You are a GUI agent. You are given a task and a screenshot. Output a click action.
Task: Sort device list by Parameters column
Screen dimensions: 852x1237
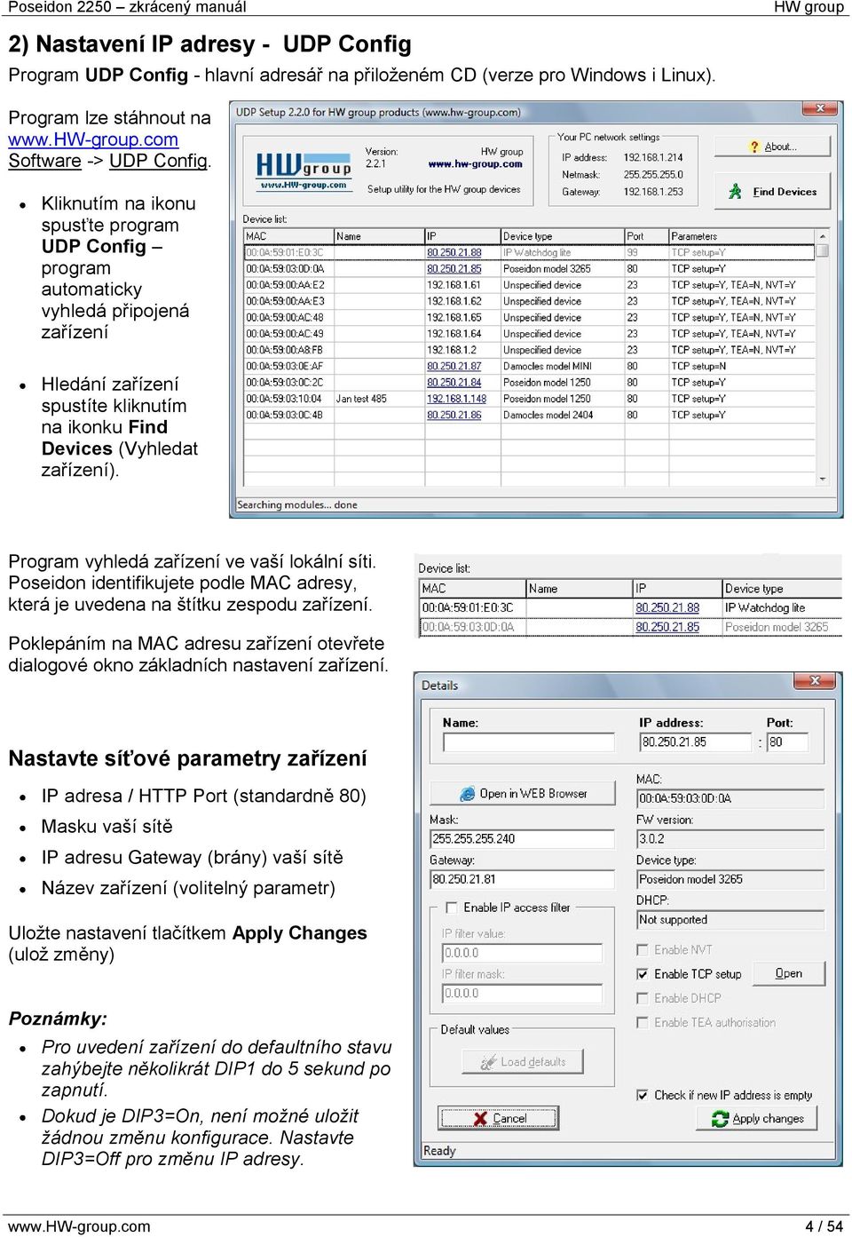[x=743, y=236]
